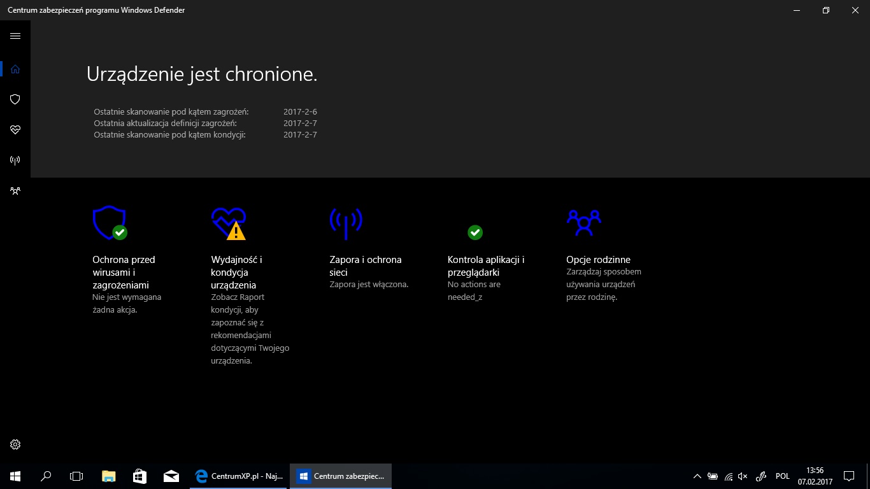Open Task View on taskbar

pyautogui.click(x=76, y=476)
